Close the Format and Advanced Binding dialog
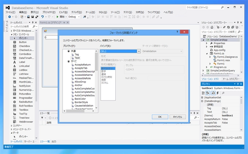The image size is (248, 154). 184,32
